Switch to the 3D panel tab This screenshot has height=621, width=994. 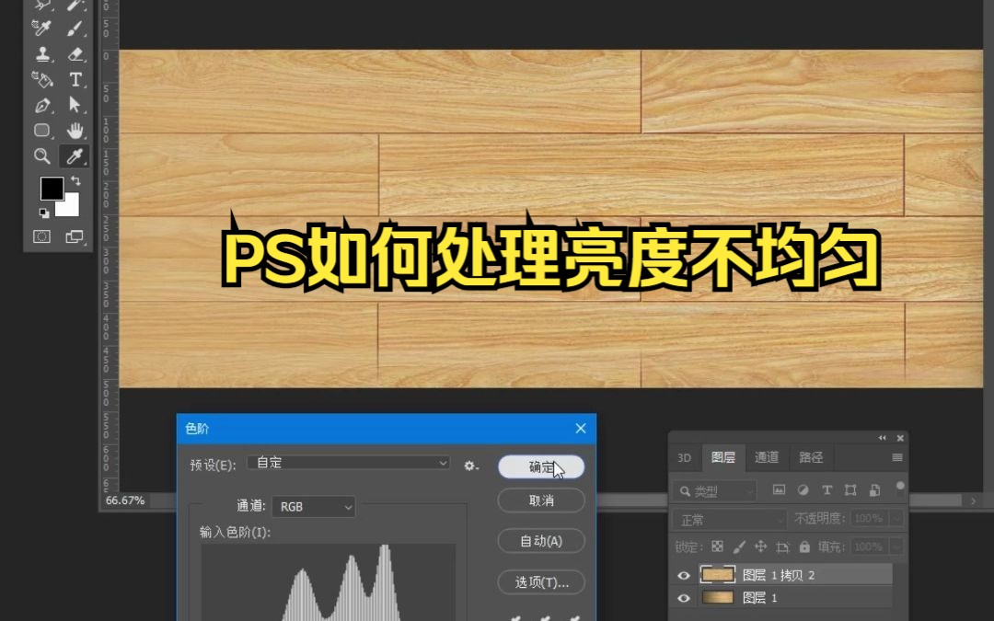coord(683,457)
